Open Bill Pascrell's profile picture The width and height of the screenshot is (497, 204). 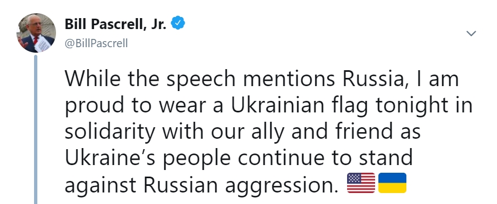pos(36,32)
